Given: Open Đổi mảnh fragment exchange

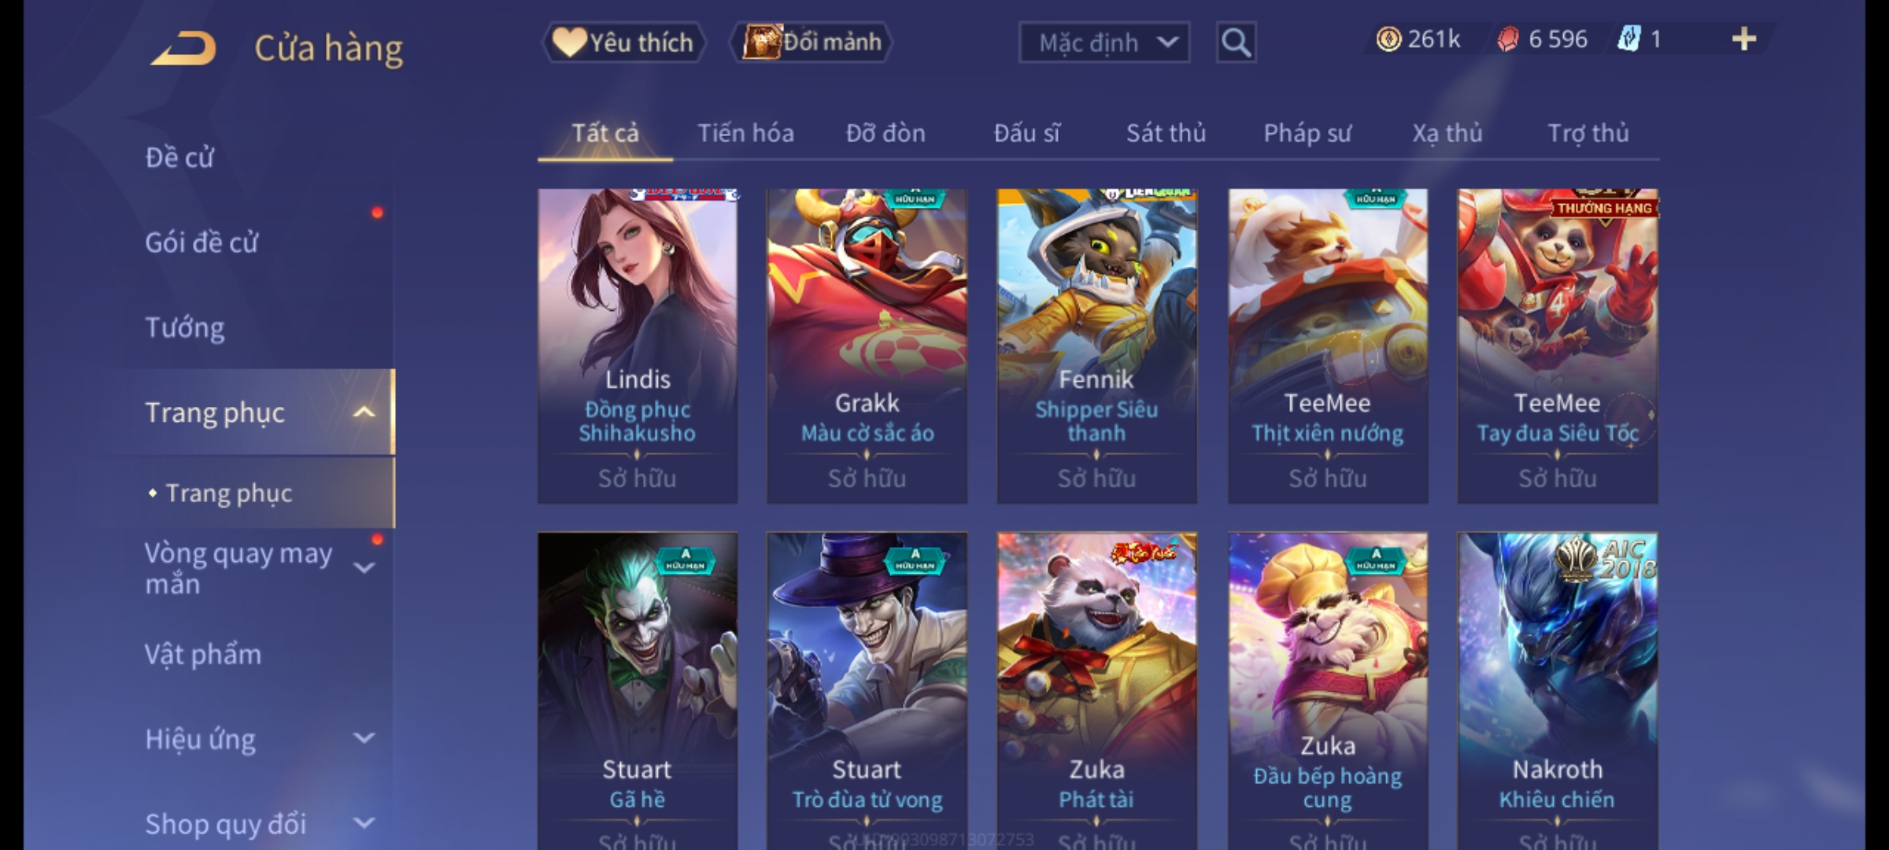Looking at the screenshot, I should click(811, 42).
